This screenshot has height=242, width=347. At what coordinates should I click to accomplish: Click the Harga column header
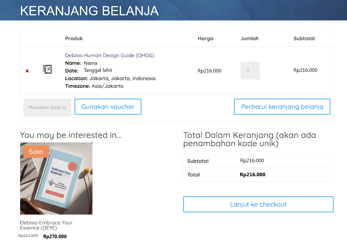[205, 38]
